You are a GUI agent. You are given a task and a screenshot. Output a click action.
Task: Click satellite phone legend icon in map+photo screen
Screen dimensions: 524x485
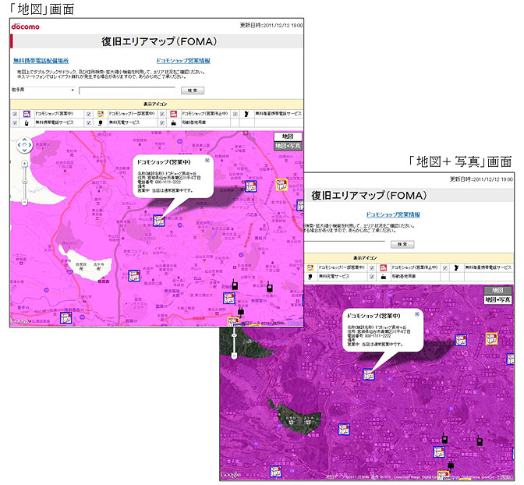pos(456,267)
